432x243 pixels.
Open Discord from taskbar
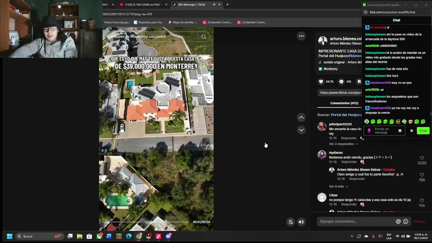(168, 236)
